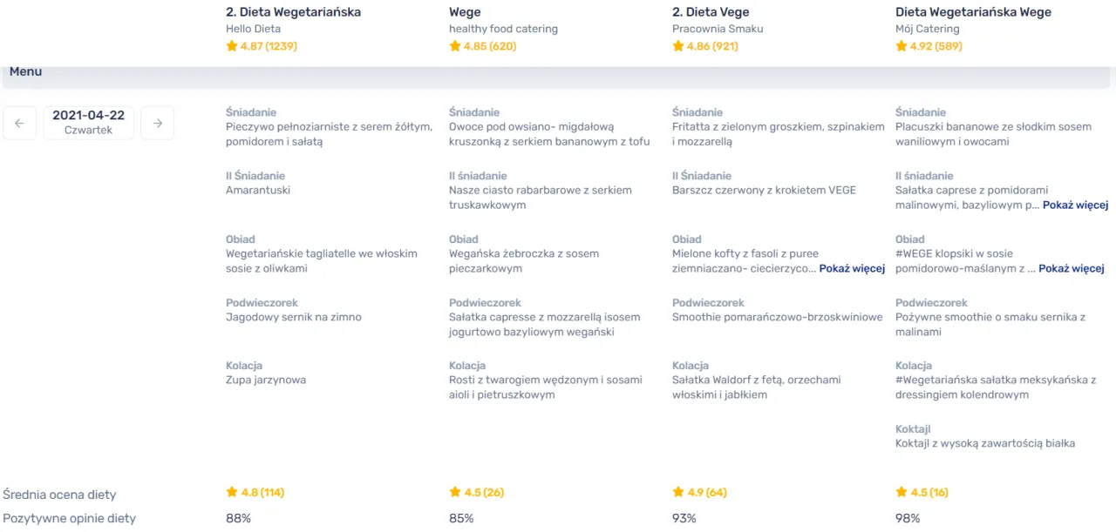This screenshot has width=1116, height=532.
Task: Open the 2. Dieta Wegetariańska diet header
Action: click(293, 11)
